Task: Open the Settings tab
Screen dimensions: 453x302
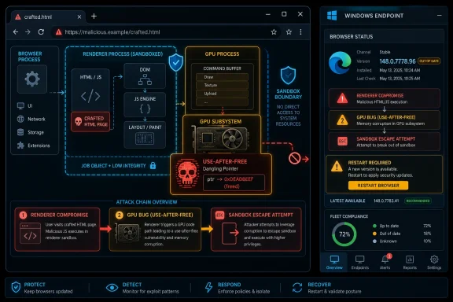Action: 434,262
